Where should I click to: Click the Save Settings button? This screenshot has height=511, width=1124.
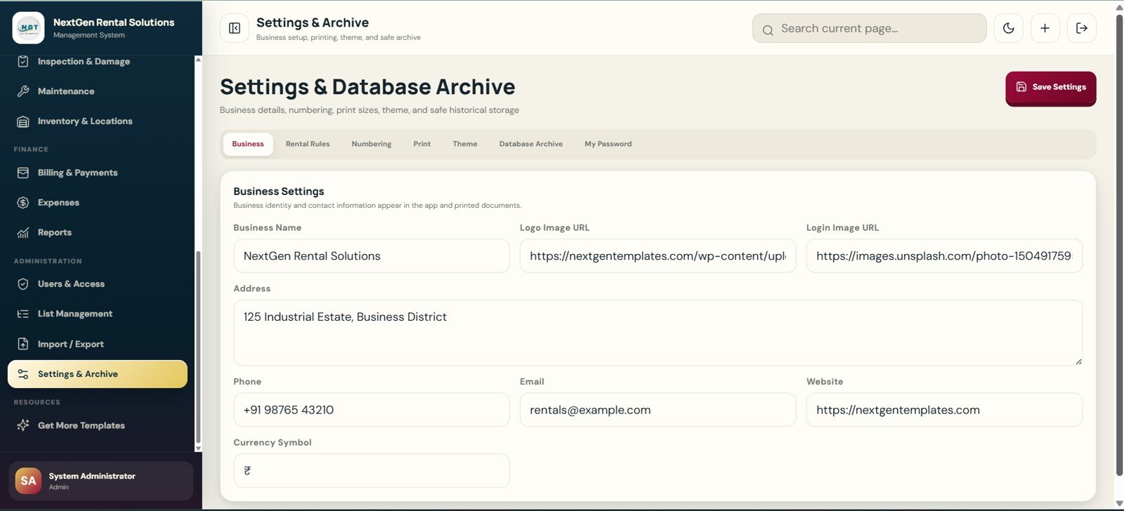1051,88
